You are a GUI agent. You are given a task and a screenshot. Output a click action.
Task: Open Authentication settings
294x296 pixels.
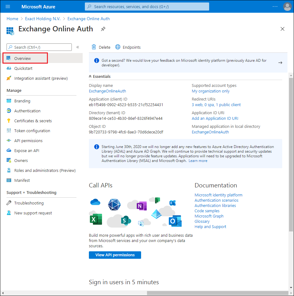27,111
